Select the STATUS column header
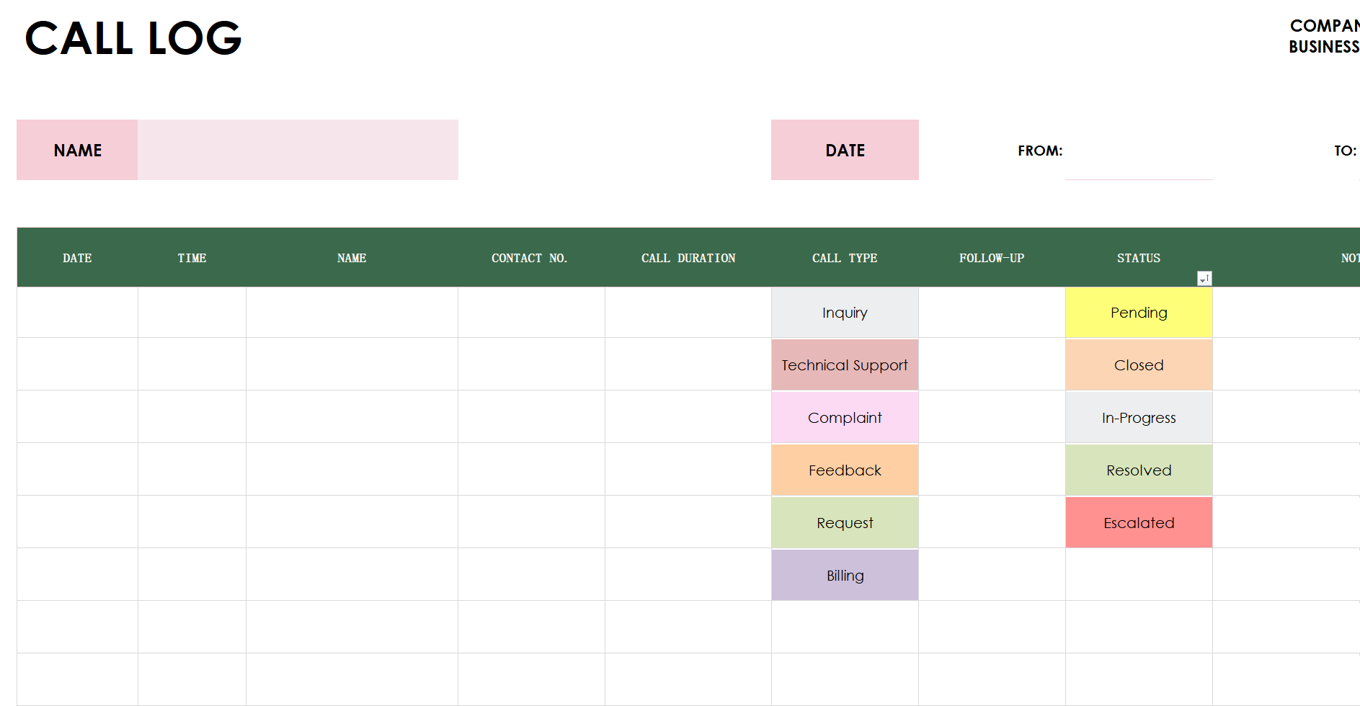Image resolution: width=1360 pixels, height=706 pixels. (1139, 258)
